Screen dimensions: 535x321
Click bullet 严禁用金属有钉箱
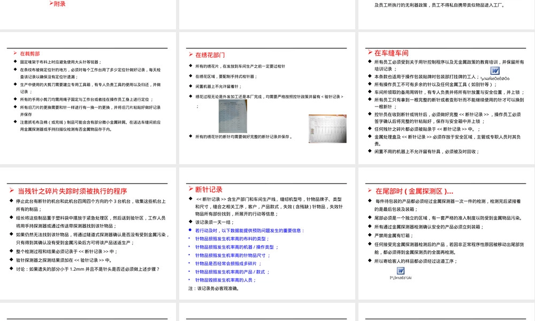tap(394, 236)
